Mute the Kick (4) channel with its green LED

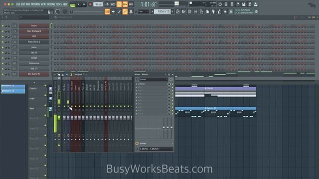click(x=2, y=69)
